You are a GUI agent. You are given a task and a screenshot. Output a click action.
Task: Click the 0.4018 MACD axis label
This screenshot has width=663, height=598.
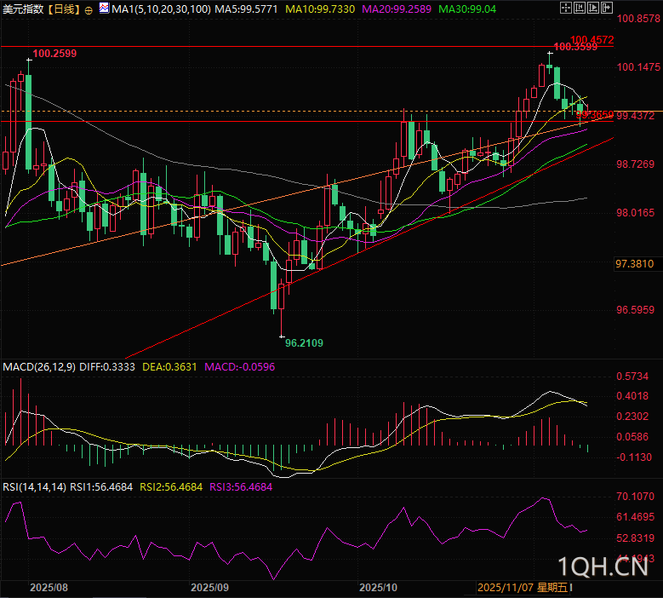[632, 396]
